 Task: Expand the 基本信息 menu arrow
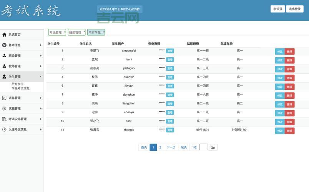(41, 45)
